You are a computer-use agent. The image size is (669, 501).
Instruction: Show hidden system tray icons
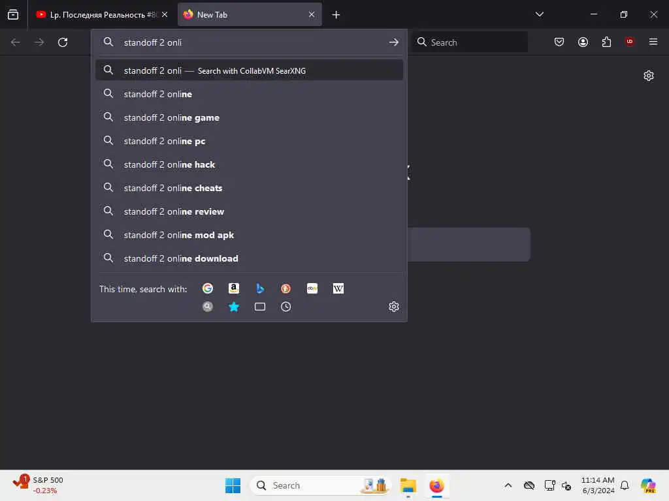click(x=508, y=485)
